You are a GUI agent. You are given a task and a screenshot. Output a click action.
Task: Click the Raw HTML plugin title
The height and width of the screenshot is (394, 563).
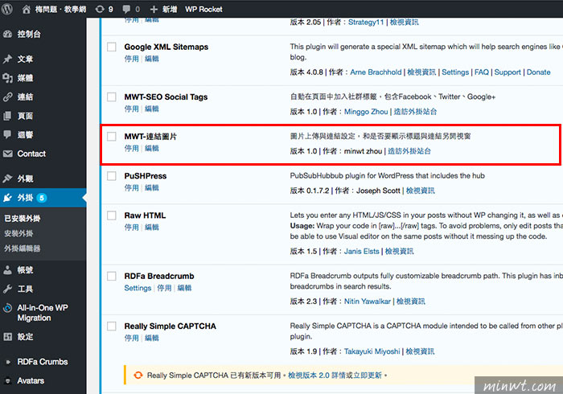click(x=145, y=215)
